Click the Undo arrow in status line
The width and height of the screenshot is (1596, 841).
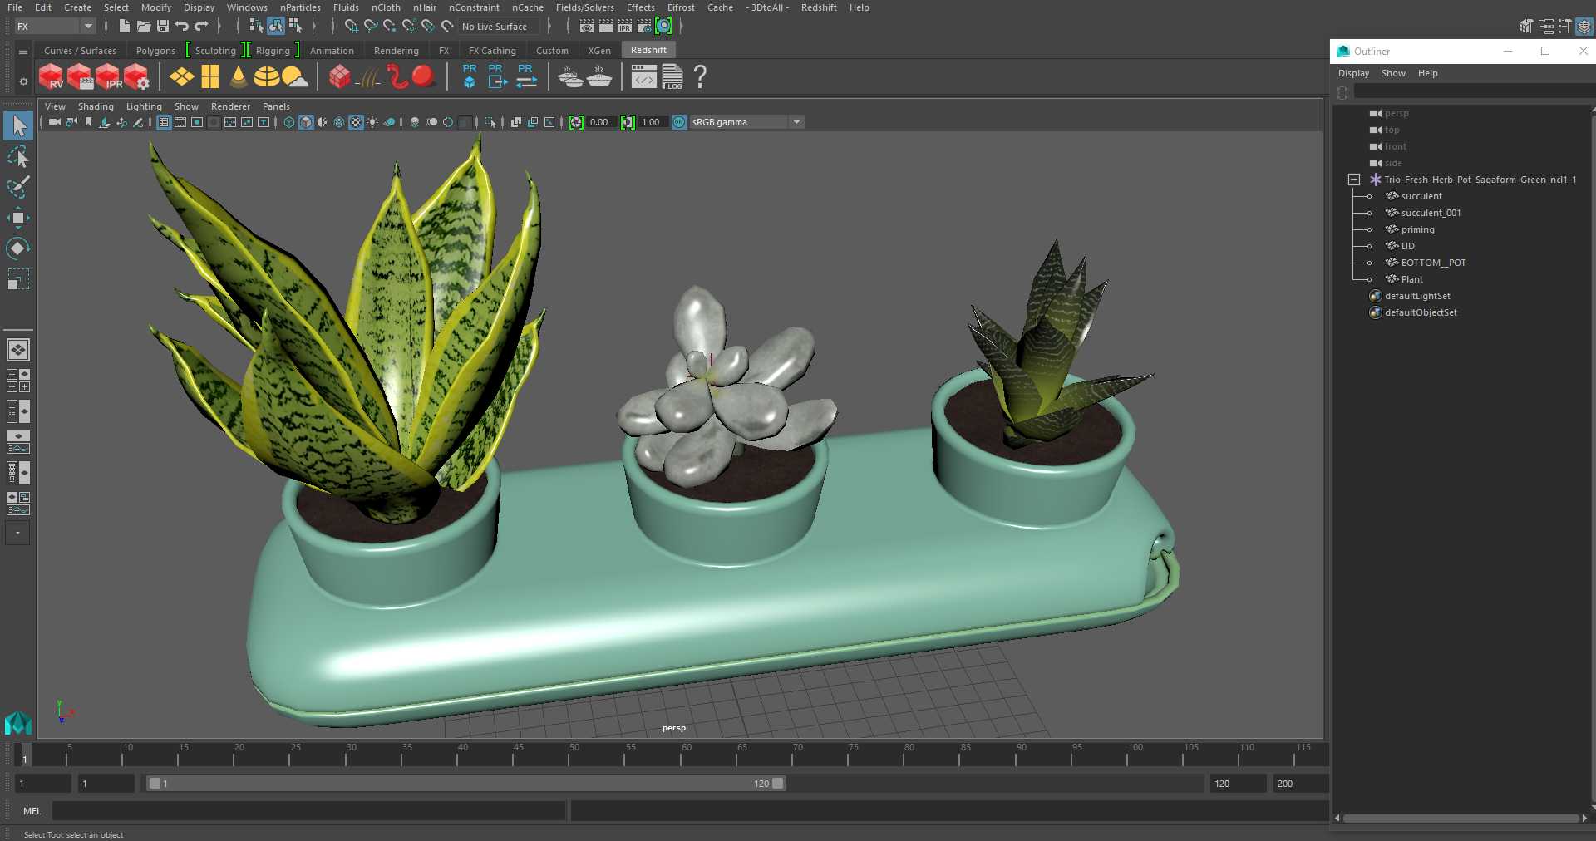click(x=182, y=27)
